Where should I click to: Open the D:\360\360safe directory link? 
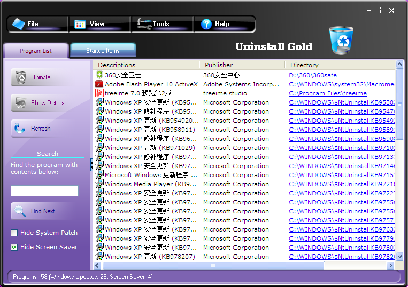point(313,75)
